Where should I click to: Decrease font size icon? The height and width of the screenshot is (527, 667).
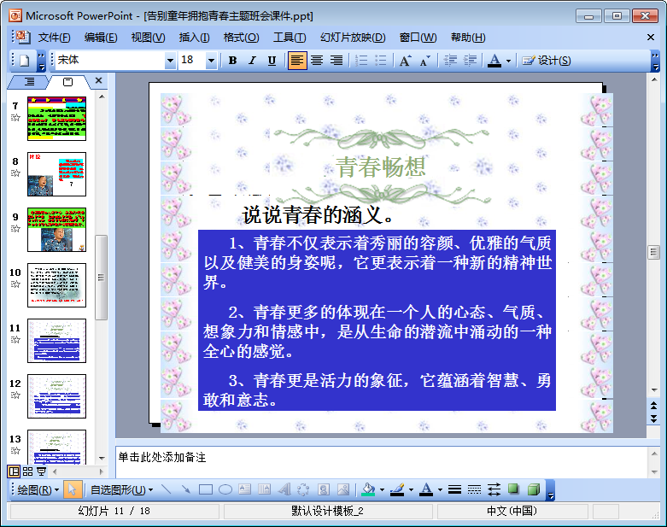pyautogui.click(x=424, y=61)
